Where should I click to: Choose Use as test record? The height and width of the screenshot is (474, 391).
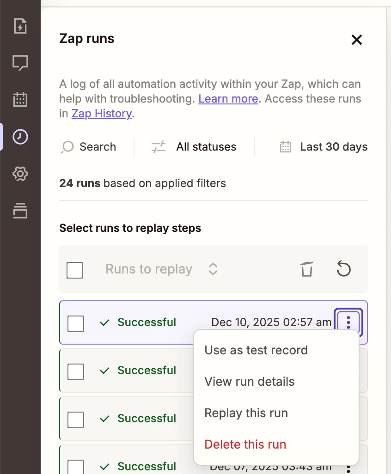coord(256,350)
